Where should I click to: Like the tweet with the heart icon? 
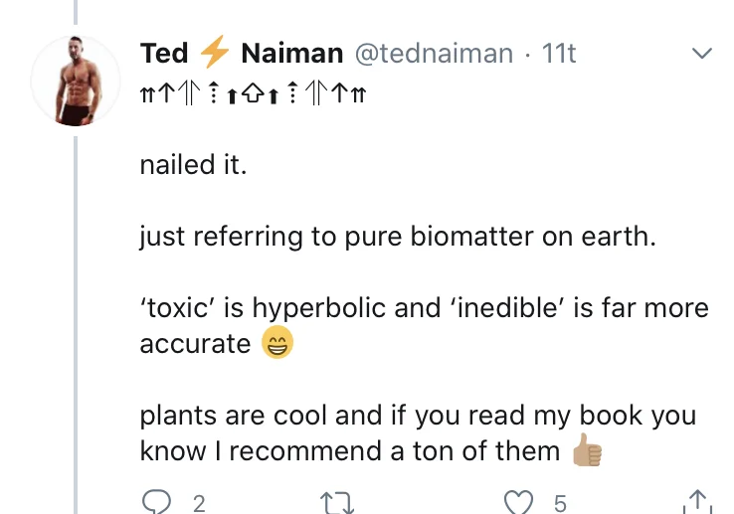pos(518,503)
